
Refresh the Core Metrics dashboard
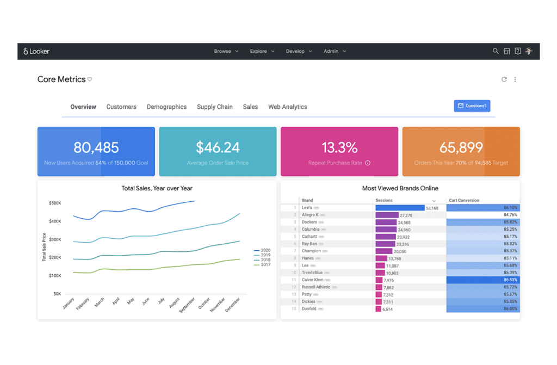[504, 79]
